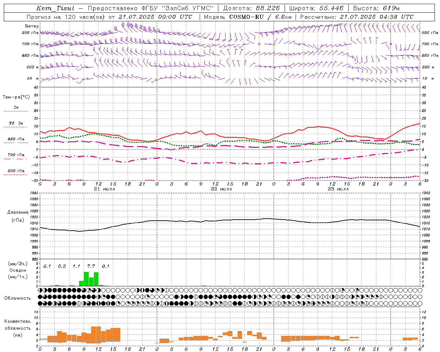Click the '22 июля' date label
The width and height of the screenshot is (440, 352).
[x=221, y=189]
